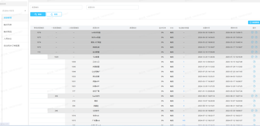Add sub-channel for row 172

point(253,52)
